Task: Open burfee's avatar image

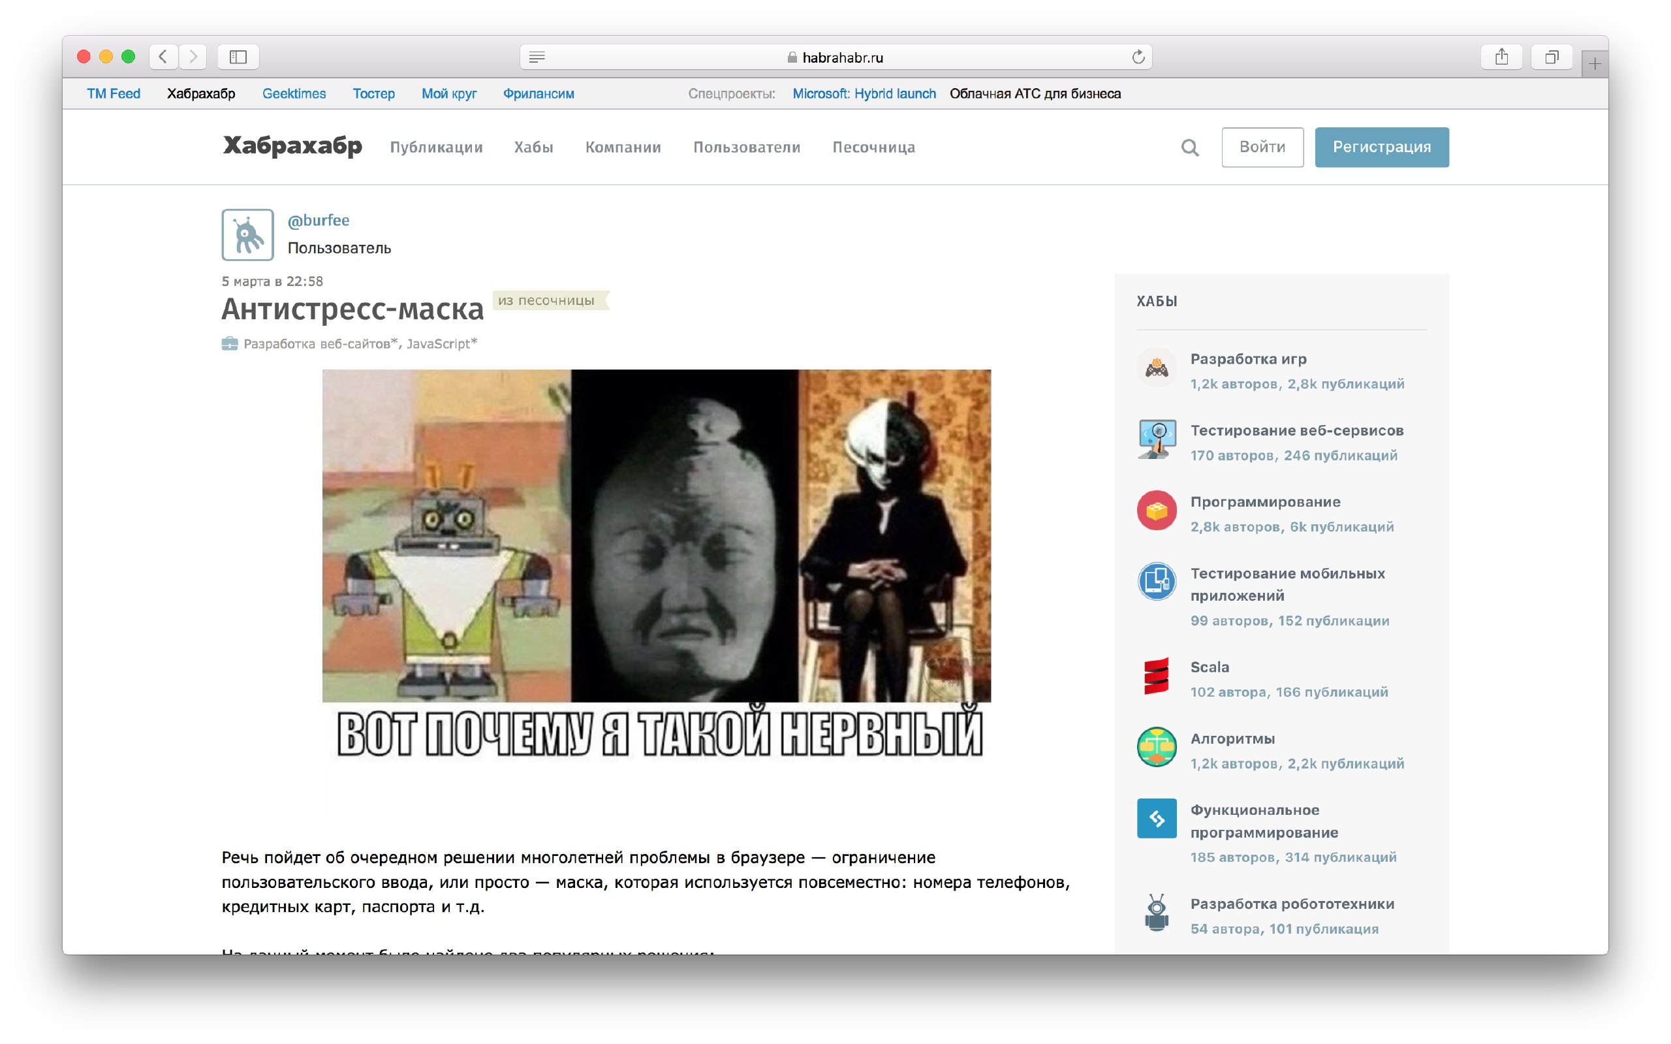Action: (x=248, y=235)
